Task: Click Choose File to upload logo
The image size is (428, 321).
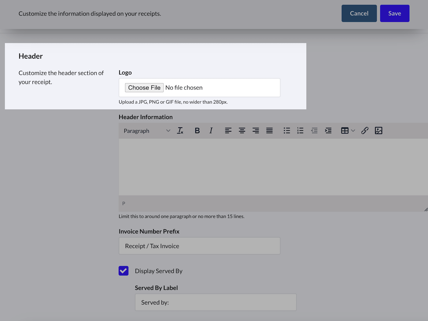Action: (x=144, y=88)
